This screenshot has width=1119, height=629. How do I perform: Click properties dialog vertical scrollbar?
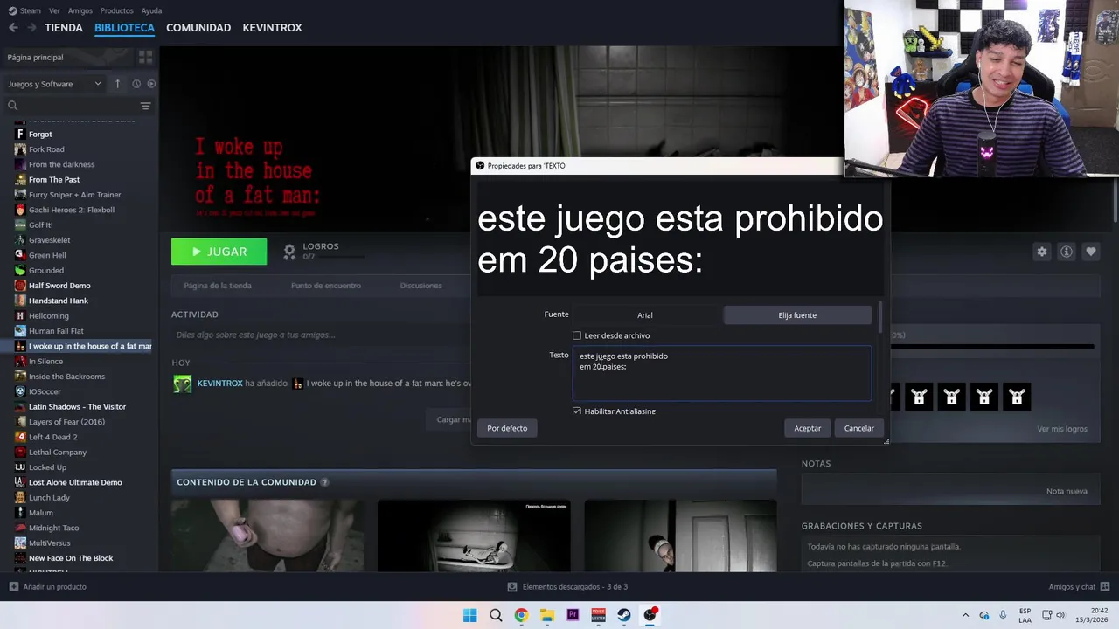click(x=880, y=317)
